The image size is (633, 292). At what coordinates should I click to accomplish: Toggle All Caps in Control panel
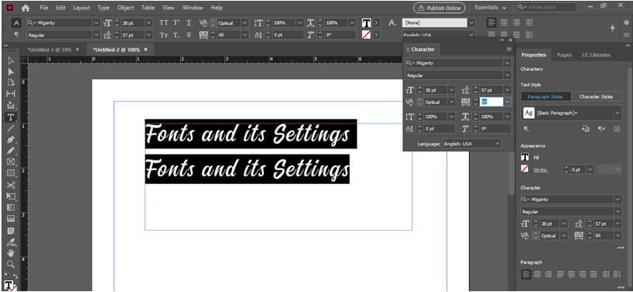[x=164, y=23]
